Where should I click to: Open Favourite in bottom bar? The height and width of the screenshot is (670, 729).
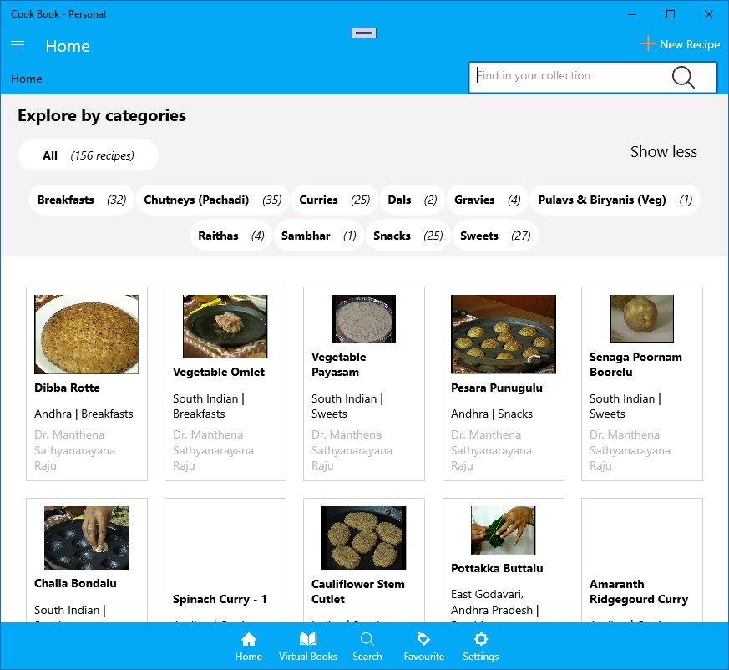tap(424, 647)
